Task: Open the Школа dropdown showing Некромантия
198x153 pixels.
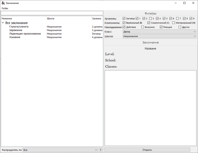Action: coord(159,36)
